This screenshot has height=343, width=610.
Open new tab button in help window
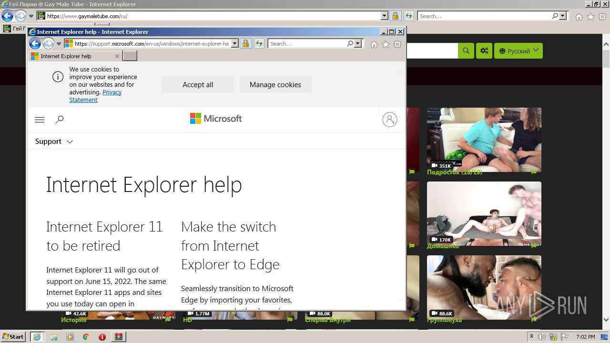coord(130,56)
